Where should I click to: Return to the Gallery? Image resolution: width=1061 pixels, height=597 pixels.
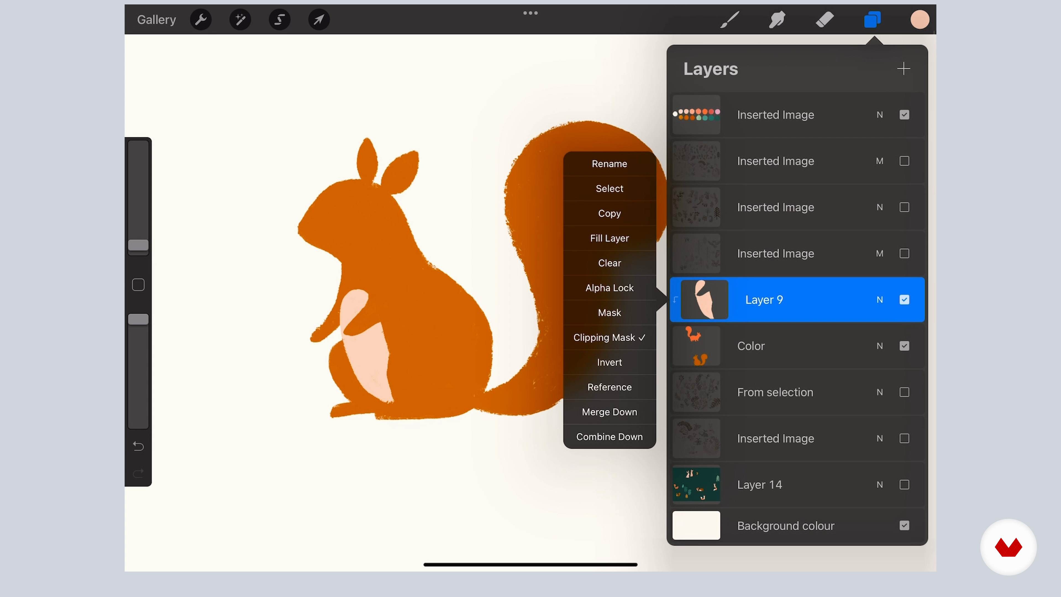(x=156, y=19)
